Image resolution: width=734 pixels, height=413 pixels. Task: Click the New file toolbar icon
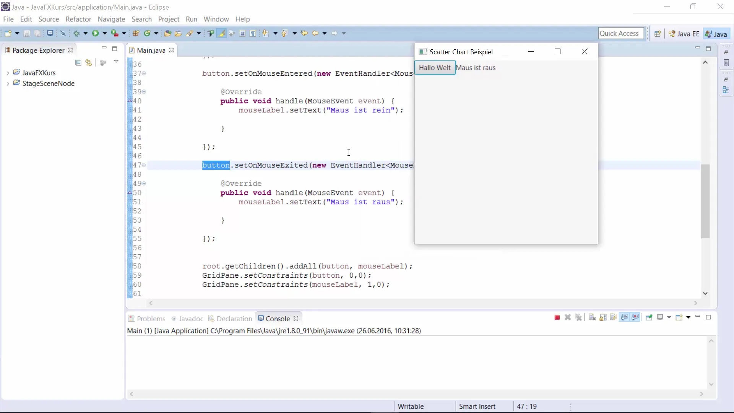(x=8, y=33)
